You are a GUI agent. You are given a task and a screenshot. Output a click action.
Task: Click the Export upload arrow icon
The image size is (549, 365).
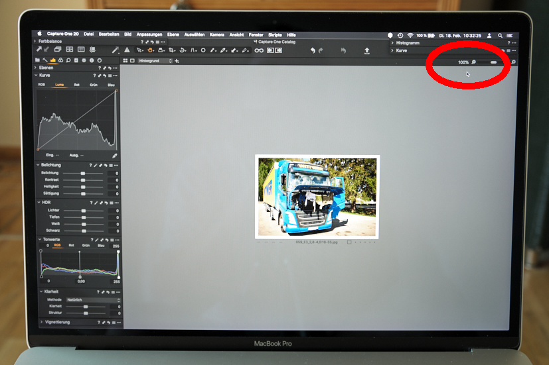366,50
